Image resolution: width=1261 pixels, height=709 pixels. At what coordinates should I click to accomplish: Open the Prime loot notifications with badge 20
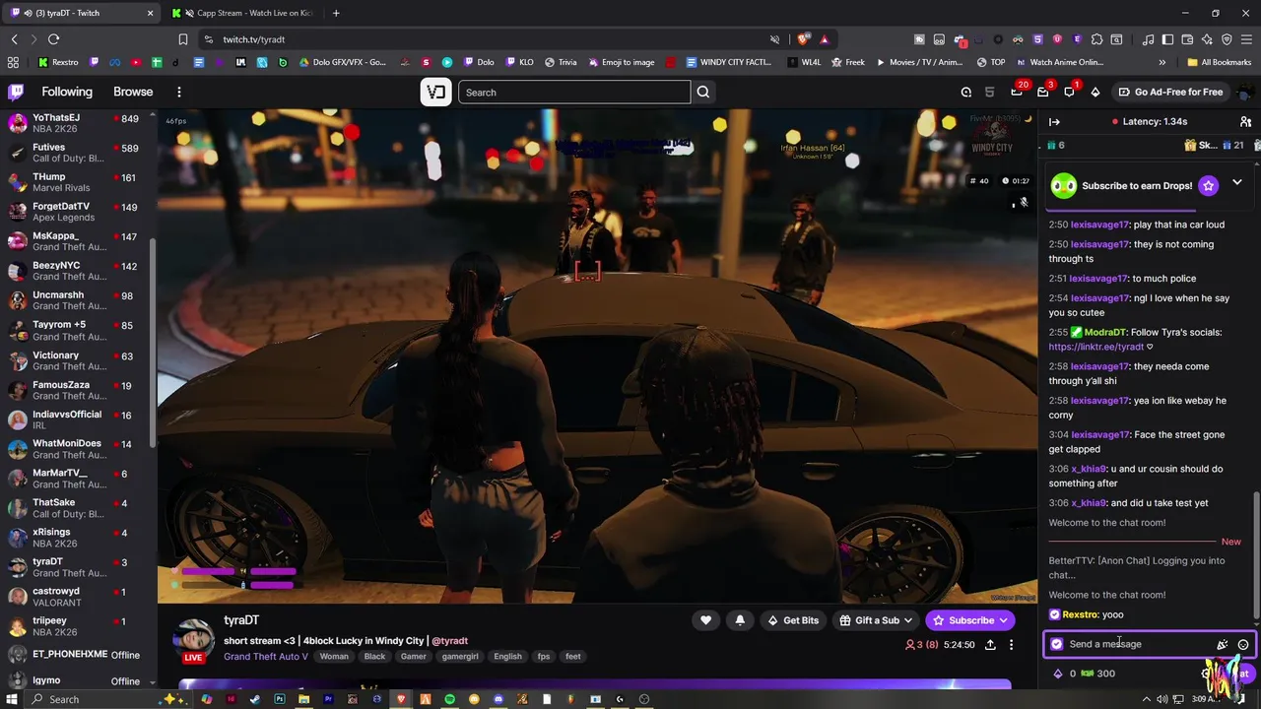tap(1017, 92)
